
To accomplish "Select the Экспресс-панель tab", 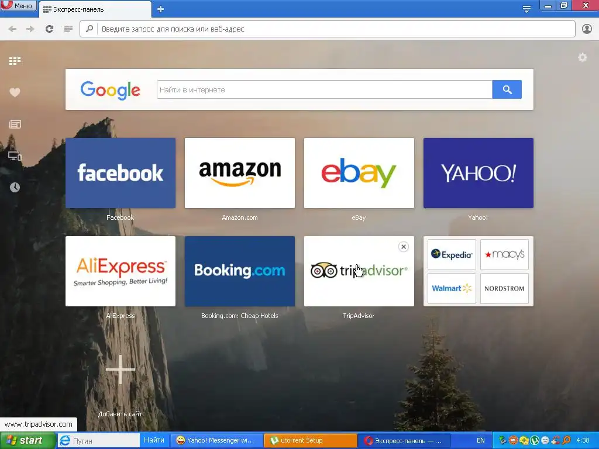I will (x=95, y=9).
